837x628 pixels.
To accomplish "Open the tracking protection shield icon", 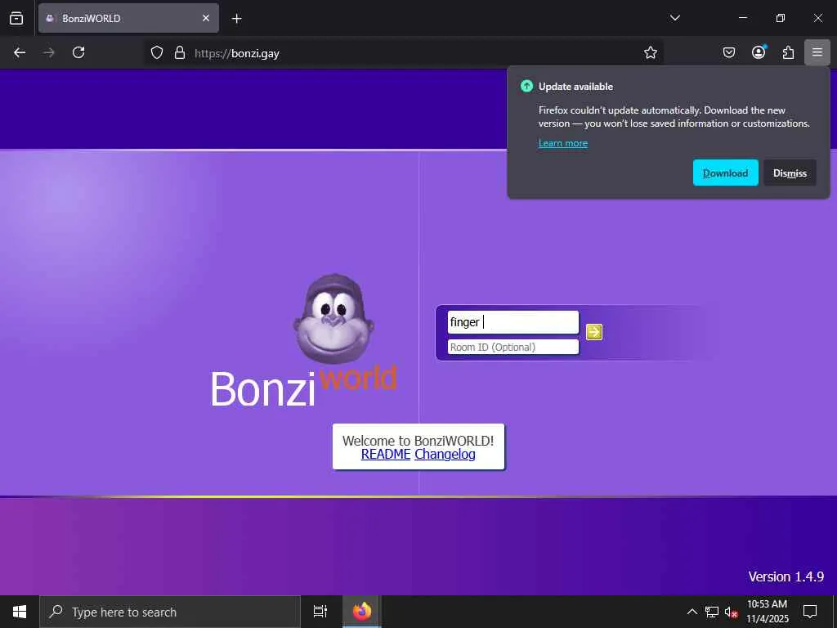I will [x=156, y=52].
